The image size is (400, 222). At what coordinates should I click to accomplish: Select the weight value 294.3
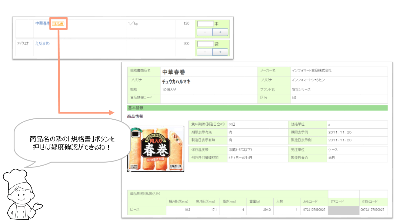pos(267,210)
